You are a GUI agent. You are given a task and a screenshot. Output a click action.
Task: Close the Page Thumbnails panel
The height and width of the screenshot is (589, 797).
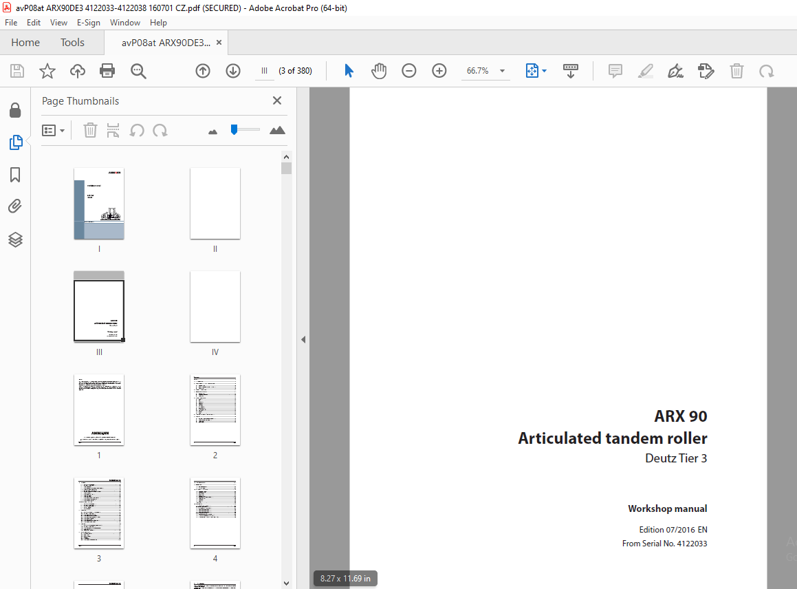277,100
